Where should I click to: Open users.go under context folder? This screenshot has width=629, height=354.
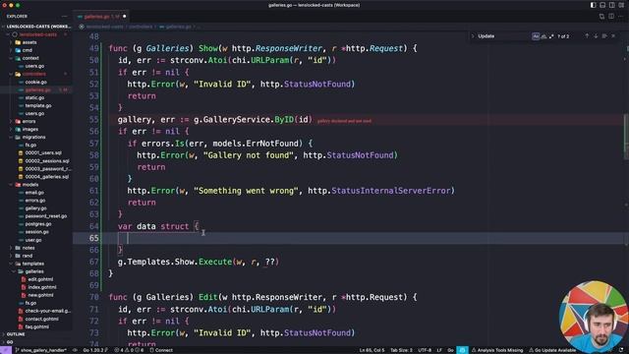(x=36, y=66)
